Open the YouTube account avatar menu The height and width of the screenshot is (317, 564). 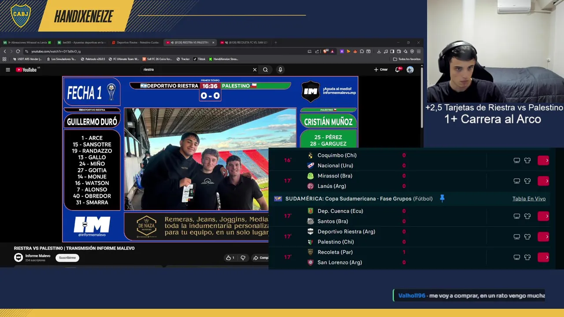tap(410, 70)
